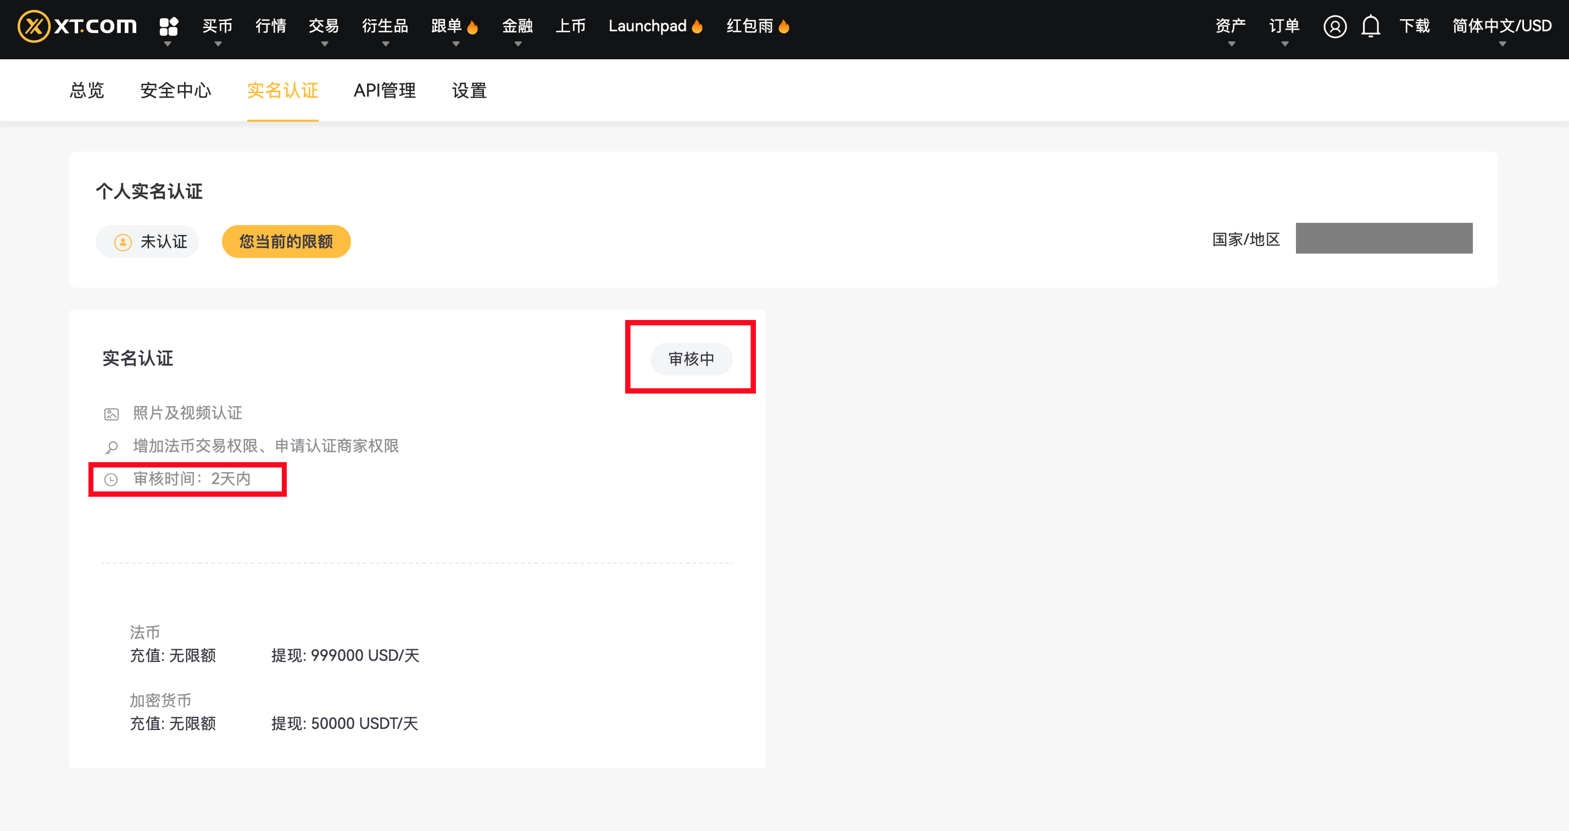Open the 红包雨 page
The height and width of the screenshot is (831, 1569).
(x=758, y=26)
